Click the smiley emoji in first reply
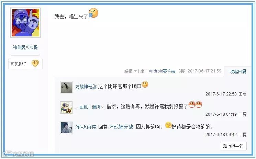This screenshot has height=159, width=256. [145, 84]
